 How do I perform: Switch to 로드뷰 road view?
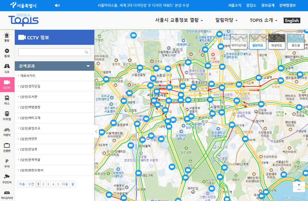[296, 42]
